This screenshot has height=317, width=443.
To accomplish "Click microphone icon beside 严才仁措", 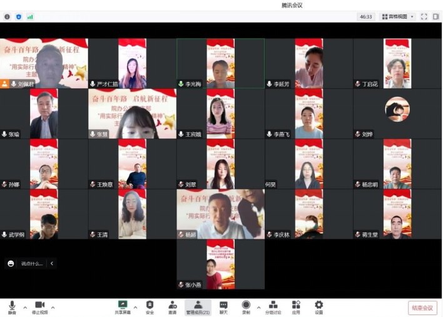I will pos(93,84).
